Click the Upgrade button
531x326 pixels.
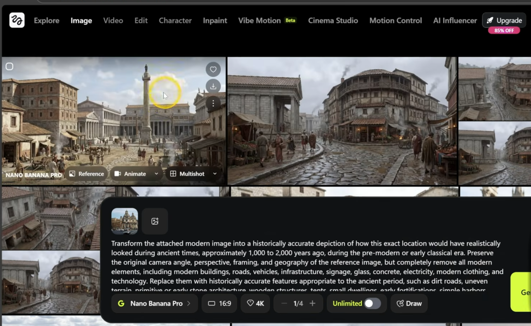click(504, 21)
